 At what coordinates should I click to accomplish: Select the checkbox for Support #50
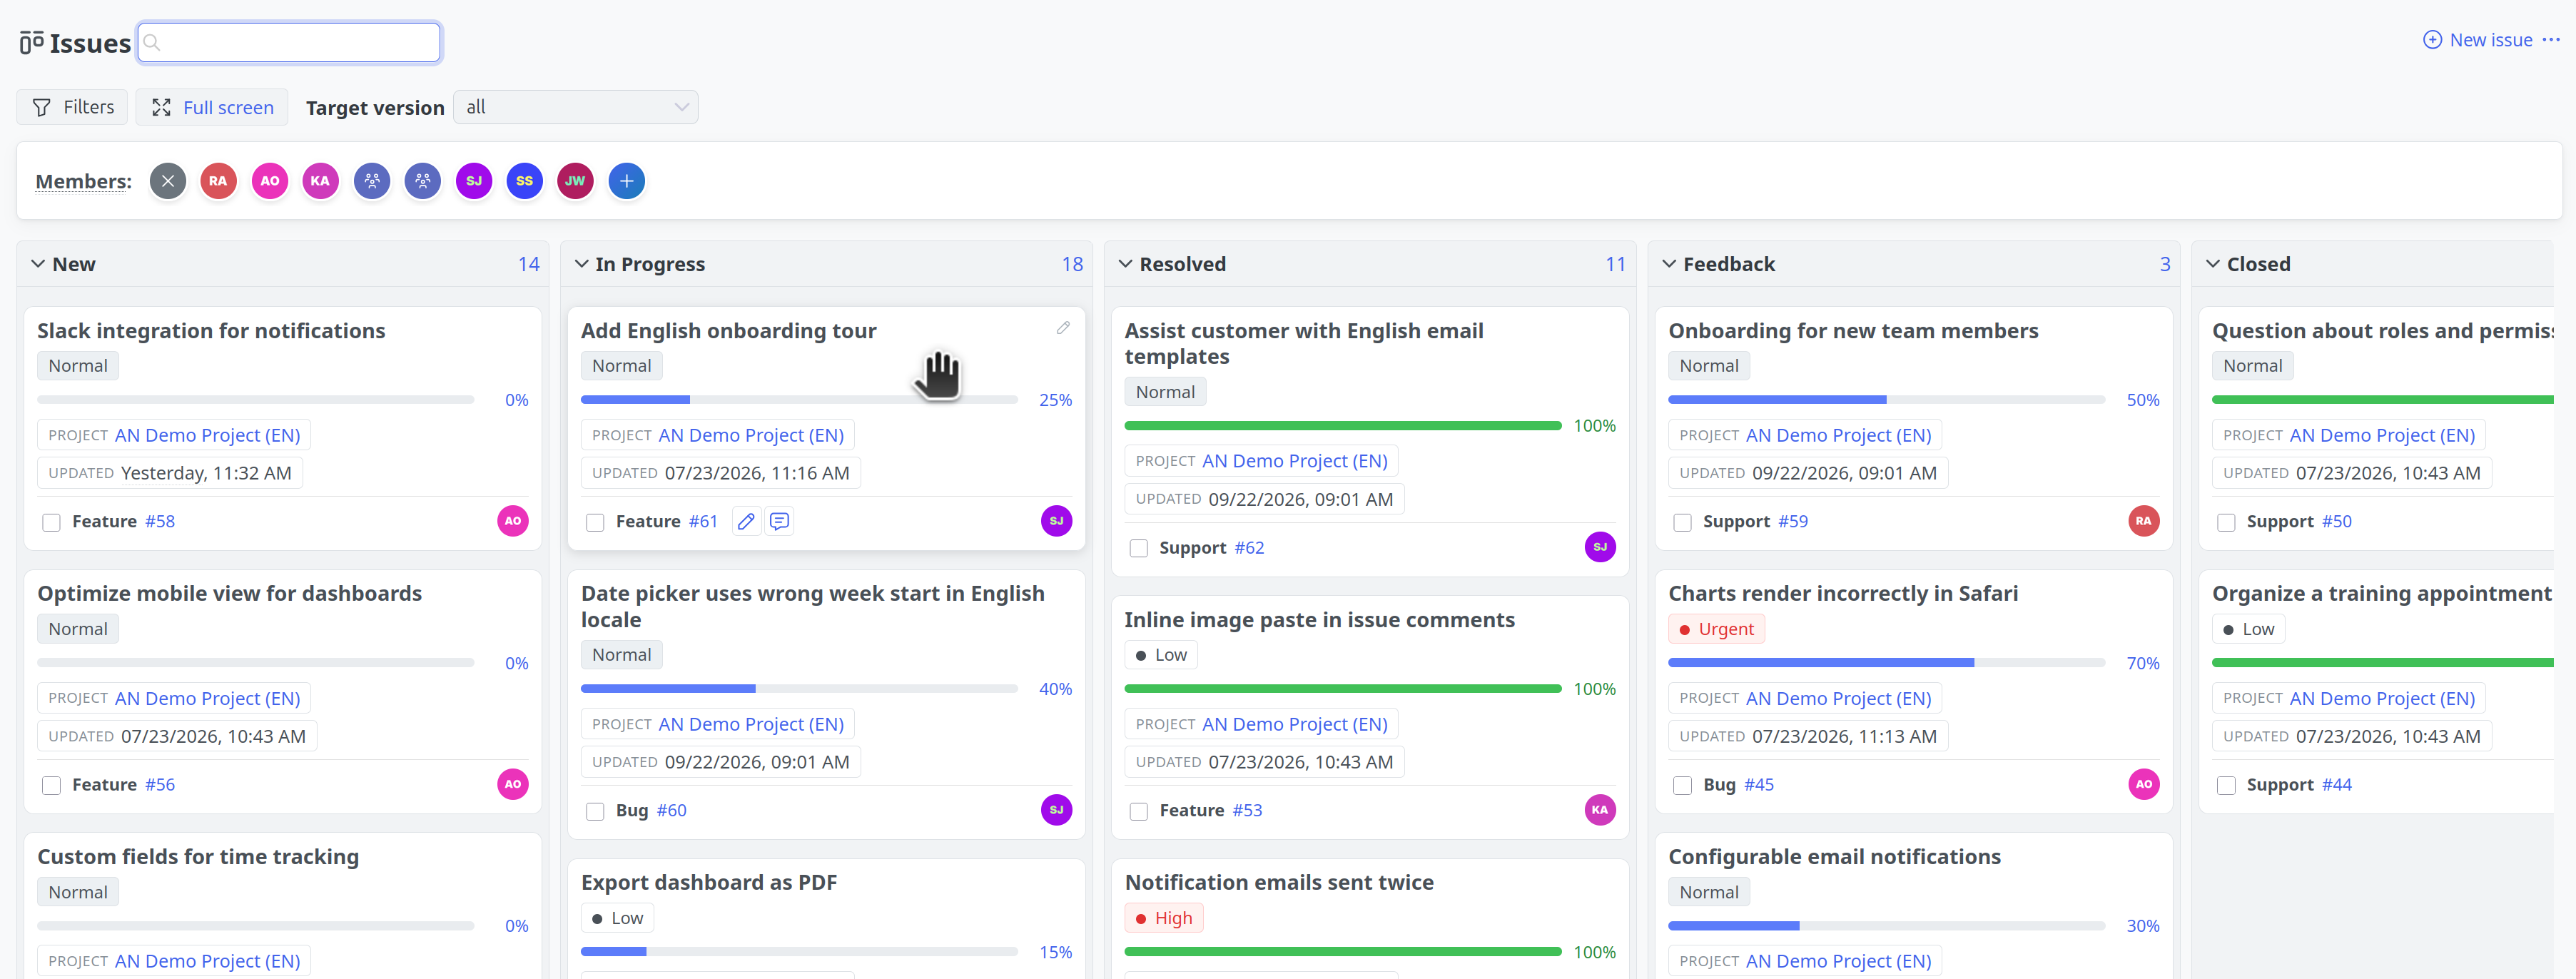(x=2226, y=522)
